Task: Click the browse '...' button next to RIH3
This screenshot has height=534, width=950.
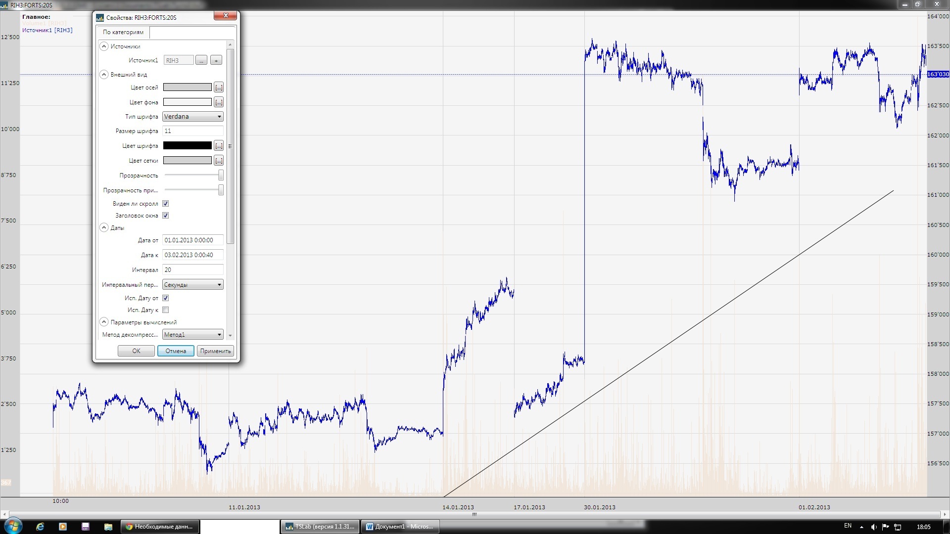Action: pos(201,60)
